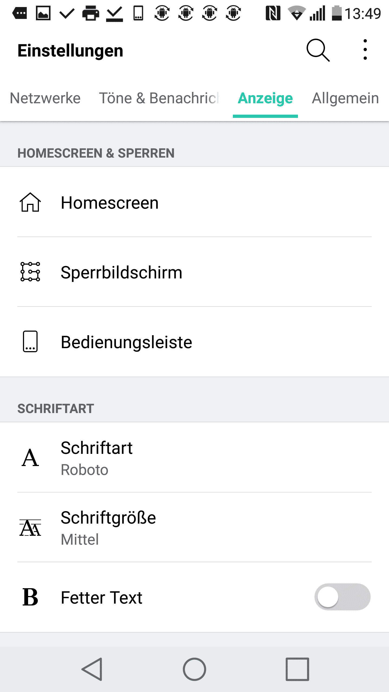The height and width of the screenshot is (692, 389).
Task: Tap the Homescreen house icon
Action: [30, 202]
